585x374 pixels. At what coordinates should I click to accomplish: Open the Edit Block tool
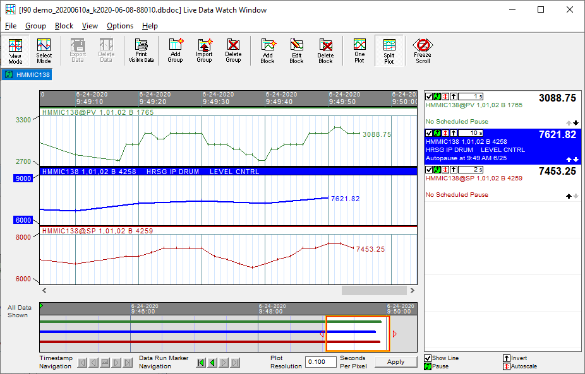click(296, 50)
